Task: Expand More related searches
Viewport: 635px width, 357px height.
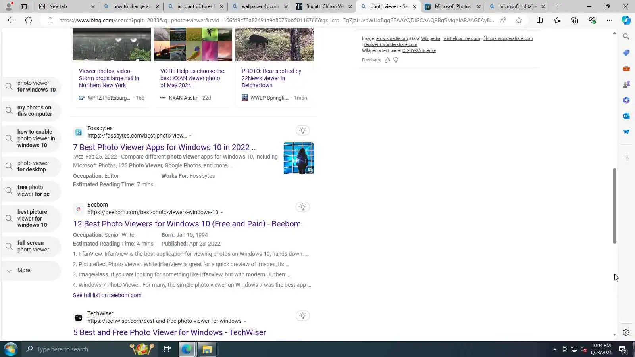Action: pyautogui.click(x=31, y=270)
